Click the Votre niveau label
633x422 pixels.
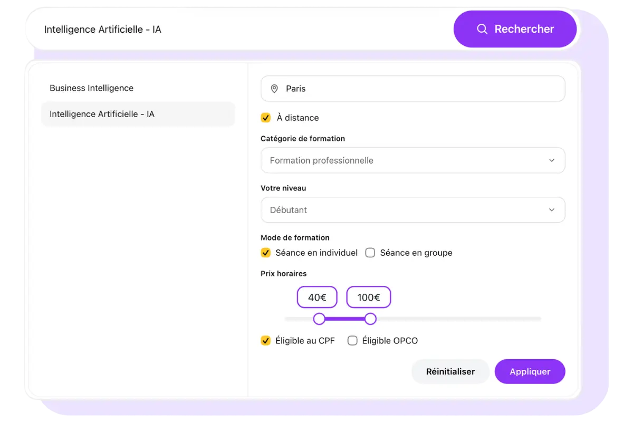click(x=283, y=188)
